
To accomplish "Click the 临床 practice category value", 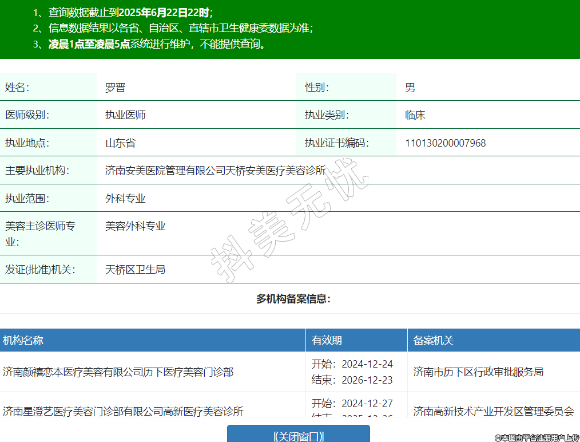I will [415, 115].
